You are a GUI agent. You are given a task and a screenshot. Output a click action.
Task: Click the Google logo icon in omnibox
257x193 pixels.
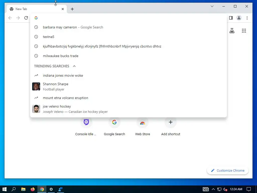pyautogui.click(x=36, y=18)
